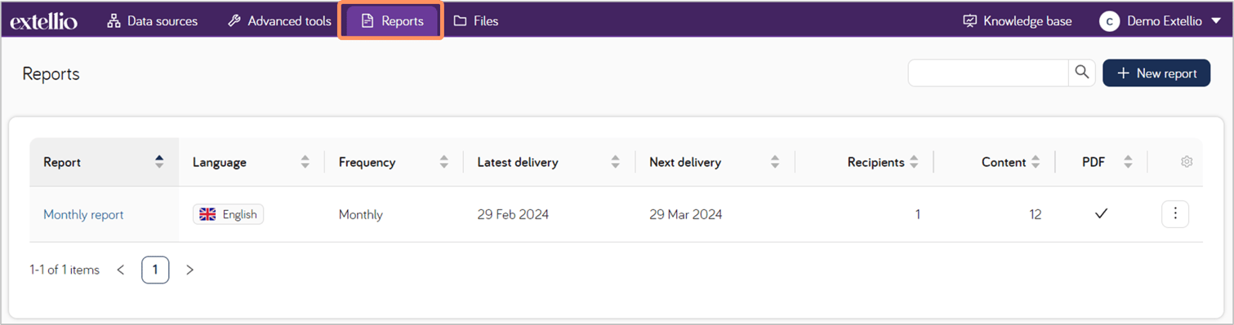
Task: Click the magnifying glass search icon
Action: 1082,72
